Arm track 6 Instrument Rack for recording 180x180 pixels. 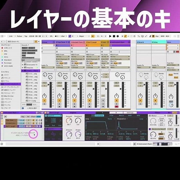tap(116, 107)
